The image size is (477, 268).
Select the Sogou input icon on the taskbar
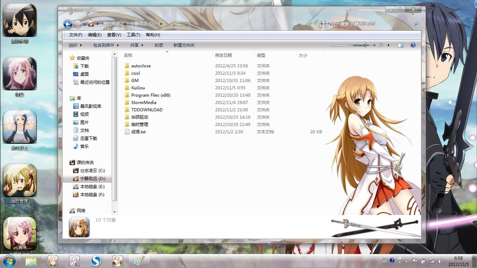95,261
